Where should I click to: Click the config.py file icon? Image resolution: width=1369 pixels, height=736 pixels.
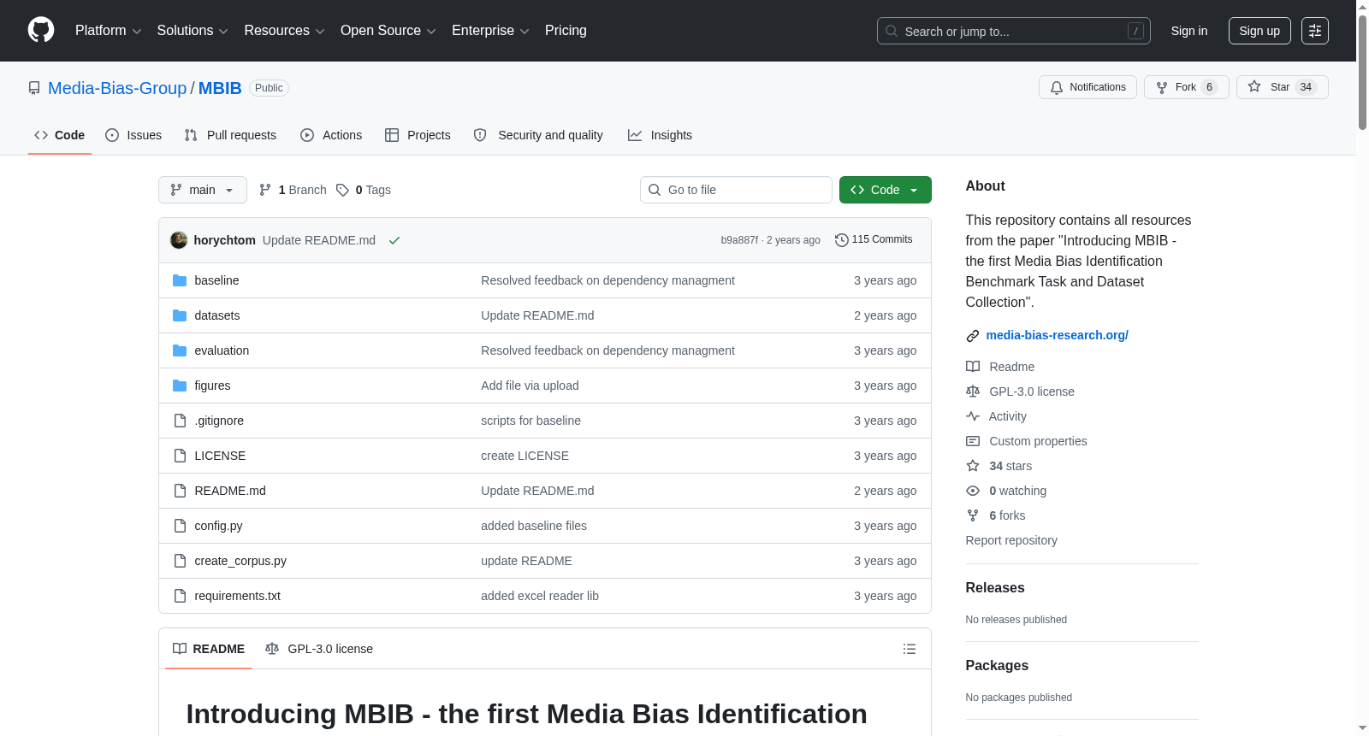pos(180,526)
